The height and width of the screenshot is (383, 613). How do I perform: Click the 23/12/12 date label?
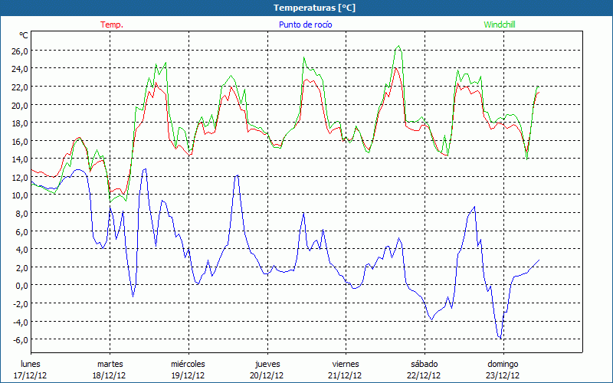[503, 375]
